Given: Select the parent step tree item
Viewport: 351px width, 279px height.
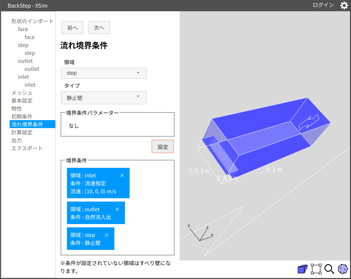Looking at the screenshot, I should coord(23,45).
